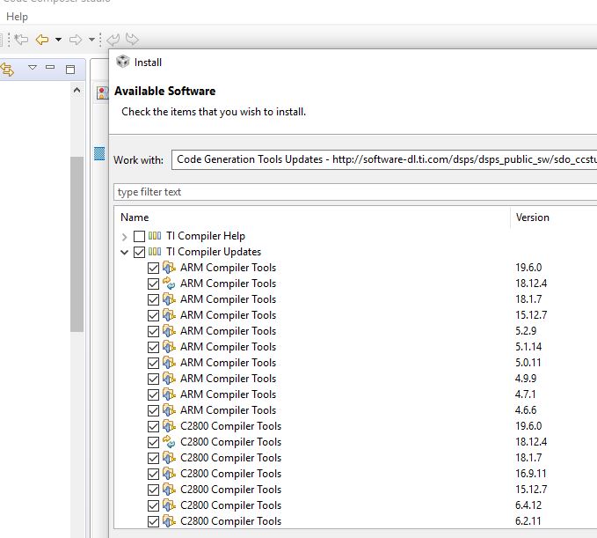Open the side panel View Menu triangle
The width and height of the screenshot is (597, 538).
(x=33, y=68)
